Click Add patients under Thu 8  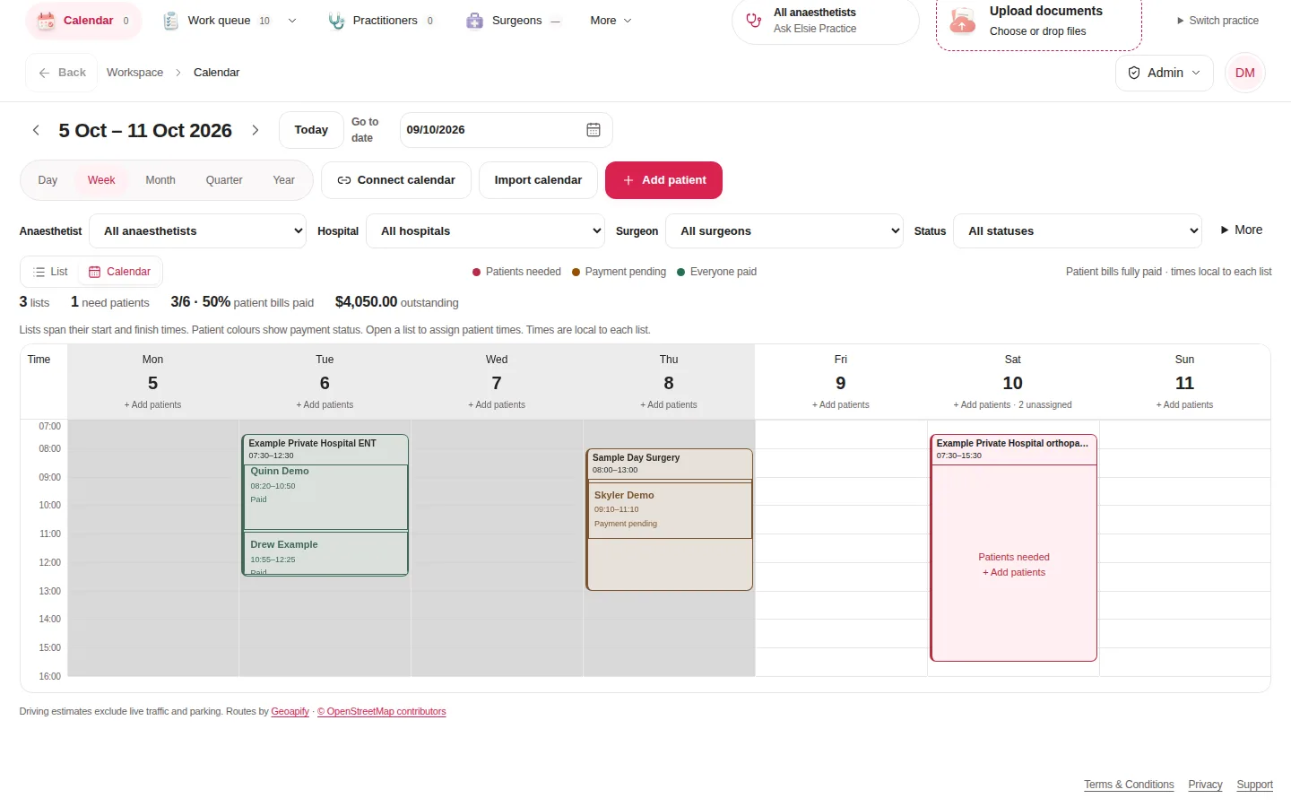pos(669,405)
